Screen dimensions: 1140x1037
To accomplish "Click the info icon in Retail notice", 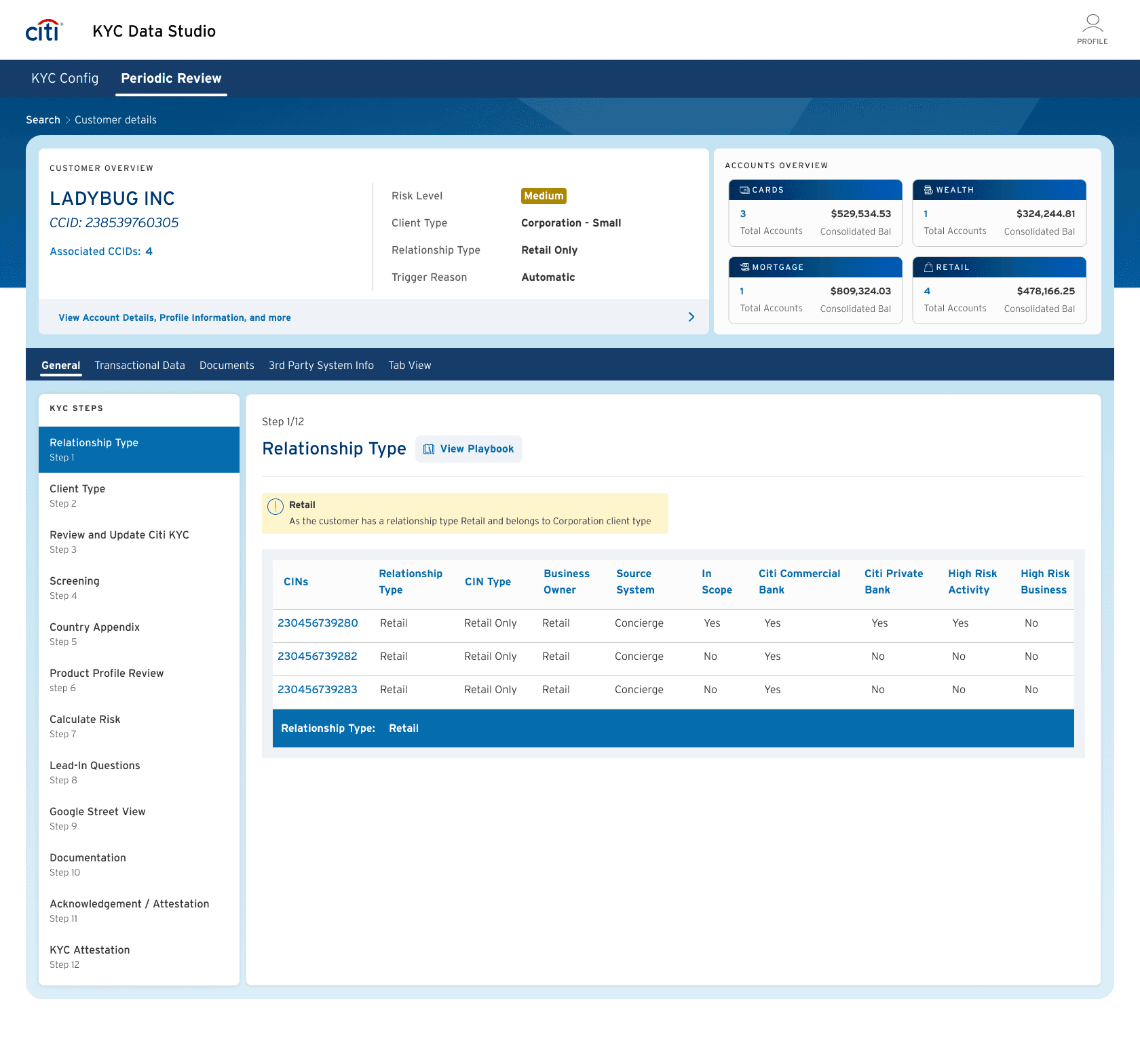I will click(275, 507).
